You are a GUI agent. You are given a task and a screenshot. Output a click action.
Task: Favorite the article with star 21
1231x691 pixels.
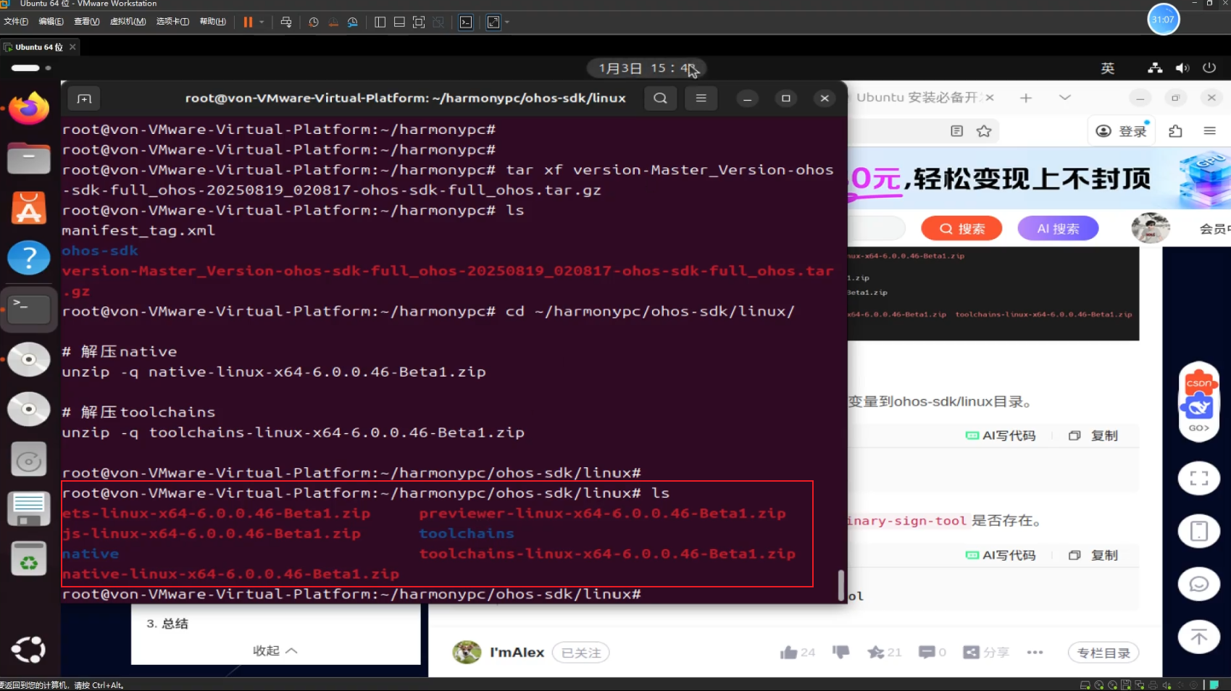(x=884, y=653)
